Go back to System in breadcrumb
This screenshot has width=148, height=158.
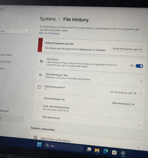[48, 19]
